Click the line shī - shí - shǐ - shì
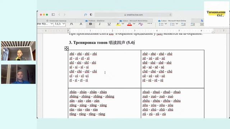This screenshot has width=230, height=129. (x=83, y=63)
